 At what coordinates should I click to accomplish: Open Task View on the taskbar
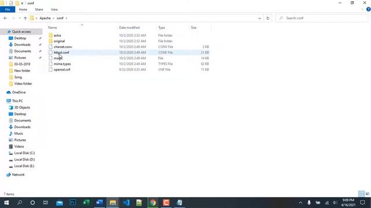point(46,203)
